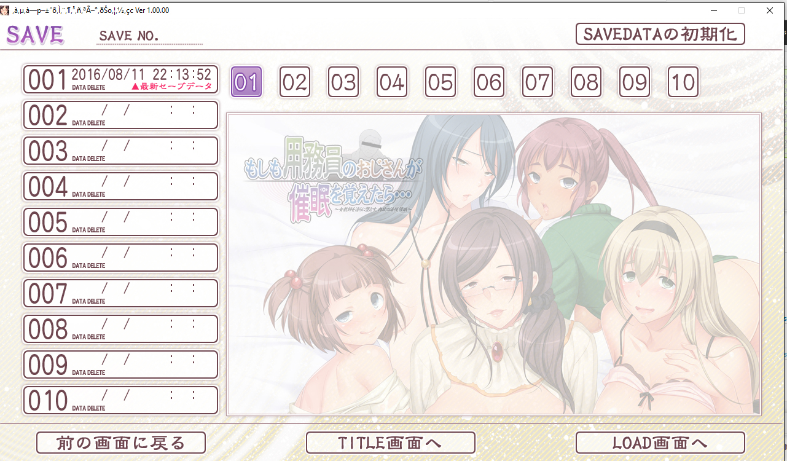Click DATA DELETE under slot 002
This screenshot has width=787, height=461.
coord(88,123)
